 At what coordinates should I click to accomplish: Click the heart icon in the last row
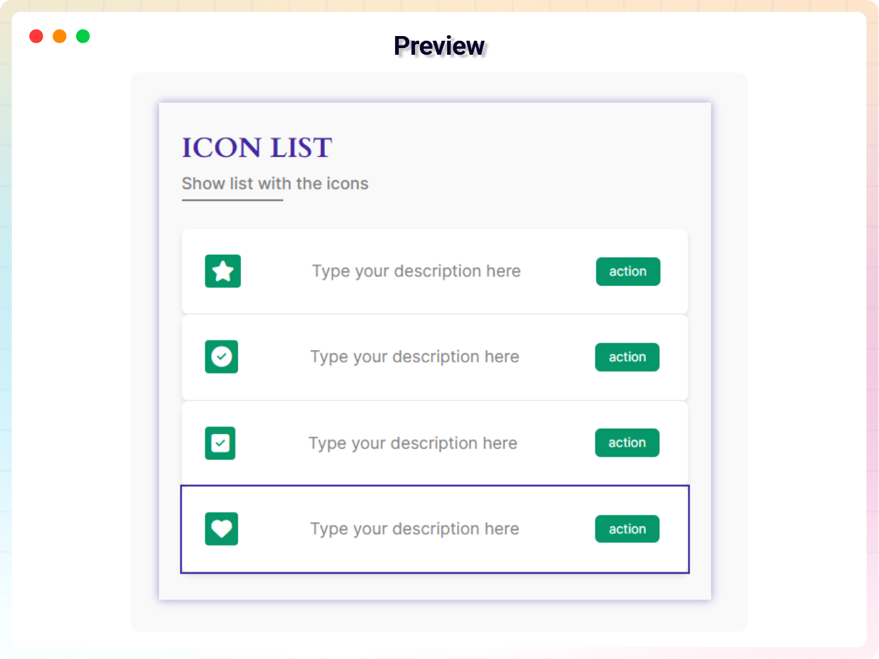(222, 529)
